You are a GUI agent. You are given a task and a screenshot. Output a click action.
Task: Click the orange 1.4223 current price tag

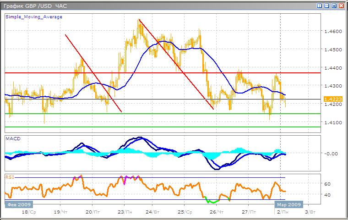point(331,99)
